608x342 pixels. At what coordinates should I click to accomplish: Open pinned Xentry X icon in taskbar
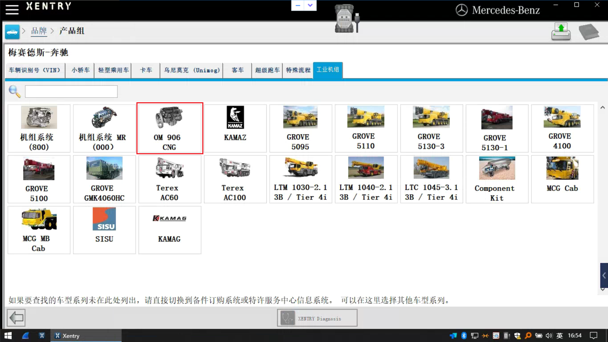click(x=42, y=336)
